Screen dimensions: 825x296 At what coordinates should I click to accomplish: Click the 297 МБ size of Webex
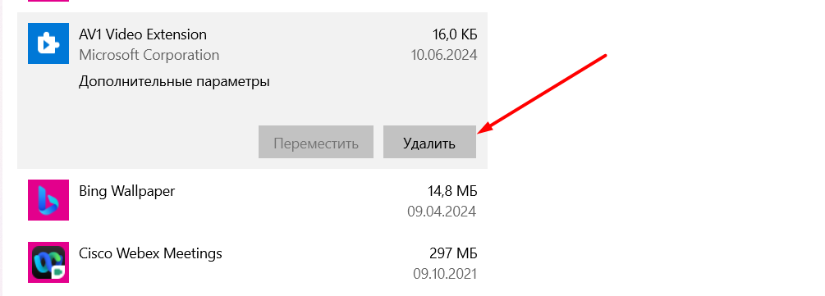click(453, 253)
